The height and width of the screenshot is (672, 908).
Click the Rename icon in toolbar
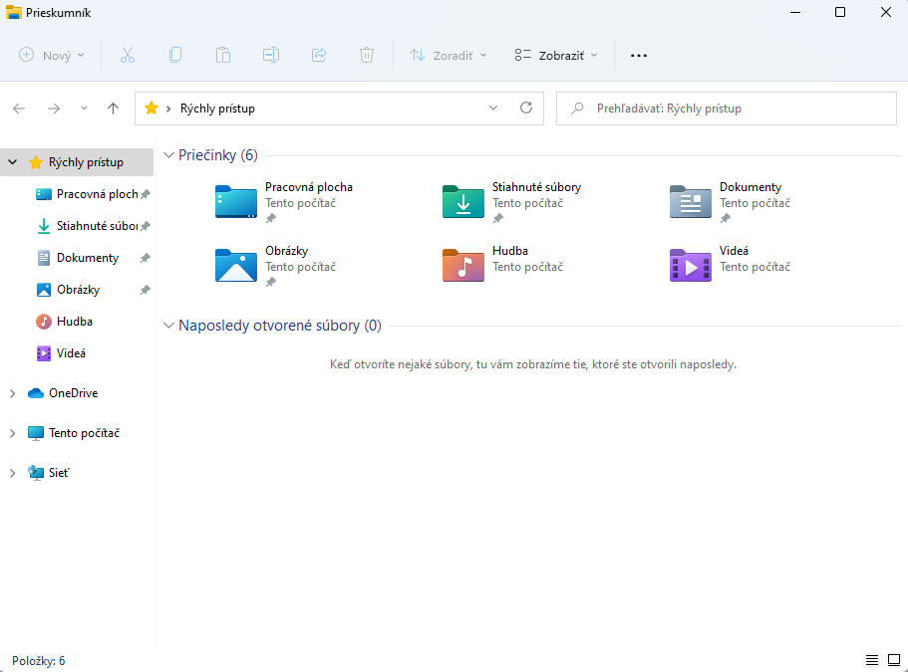pos(271,56)
